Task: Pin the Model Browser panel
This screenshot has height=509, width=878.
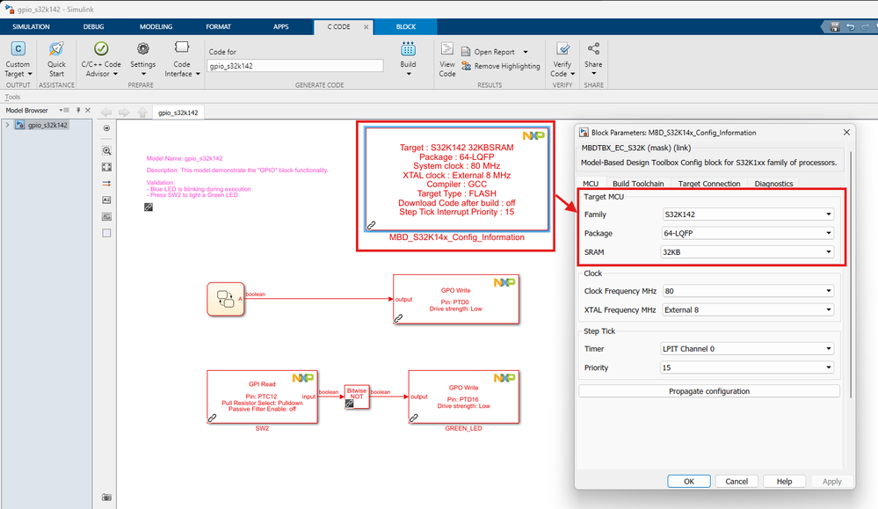Action: click(78, 110)
